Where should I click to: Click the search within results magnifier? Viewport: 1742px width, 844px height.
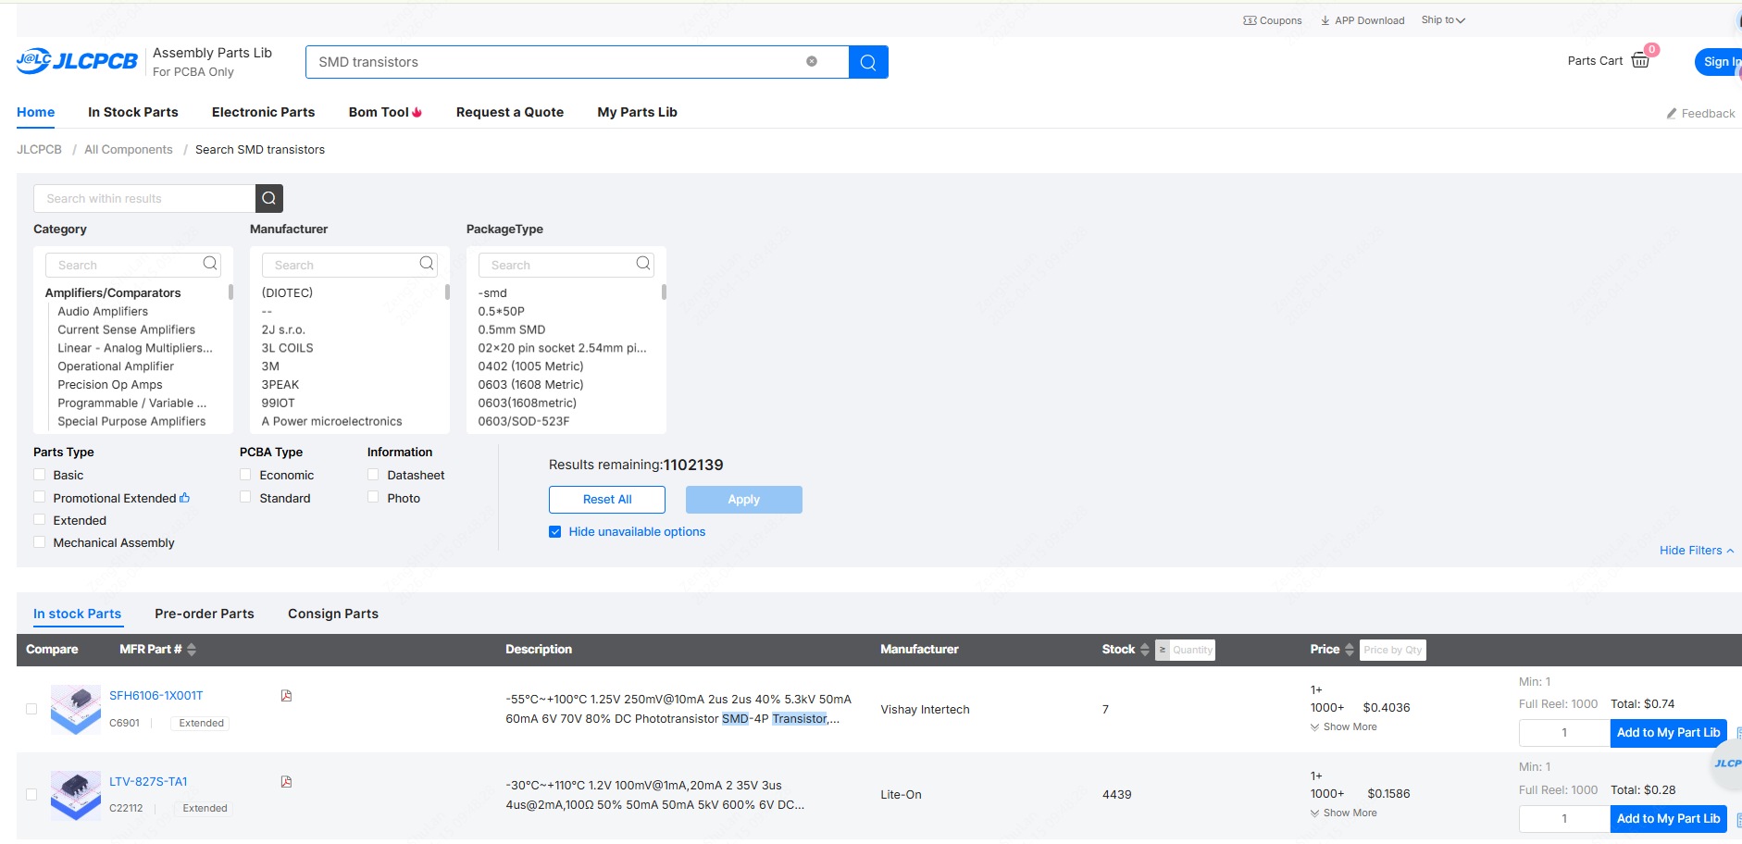268,198
